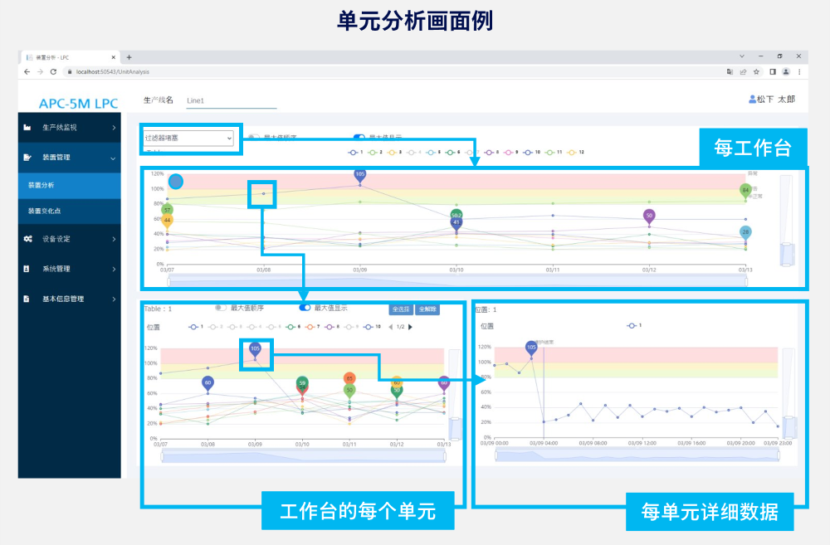Click next-page arrow of lower chart legend
This screenshot has height=545, width=830.
[x=410, y=327]
